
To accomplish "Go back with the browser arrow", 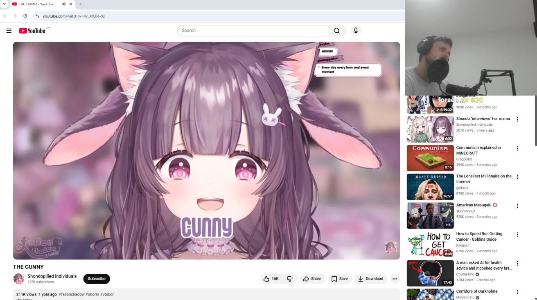I will coord(5,16).
